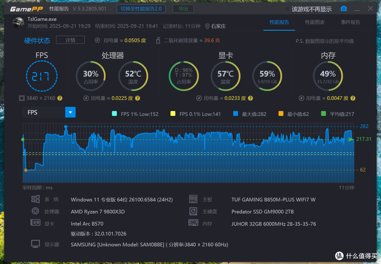Click the TslGame.exe helmet game icon
This screenshot has width=381, height=264.
pyautogui.click(x=18, y=22)
